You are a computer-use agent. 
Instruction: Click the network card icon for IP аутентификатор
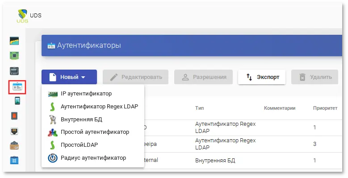(53, 94)
